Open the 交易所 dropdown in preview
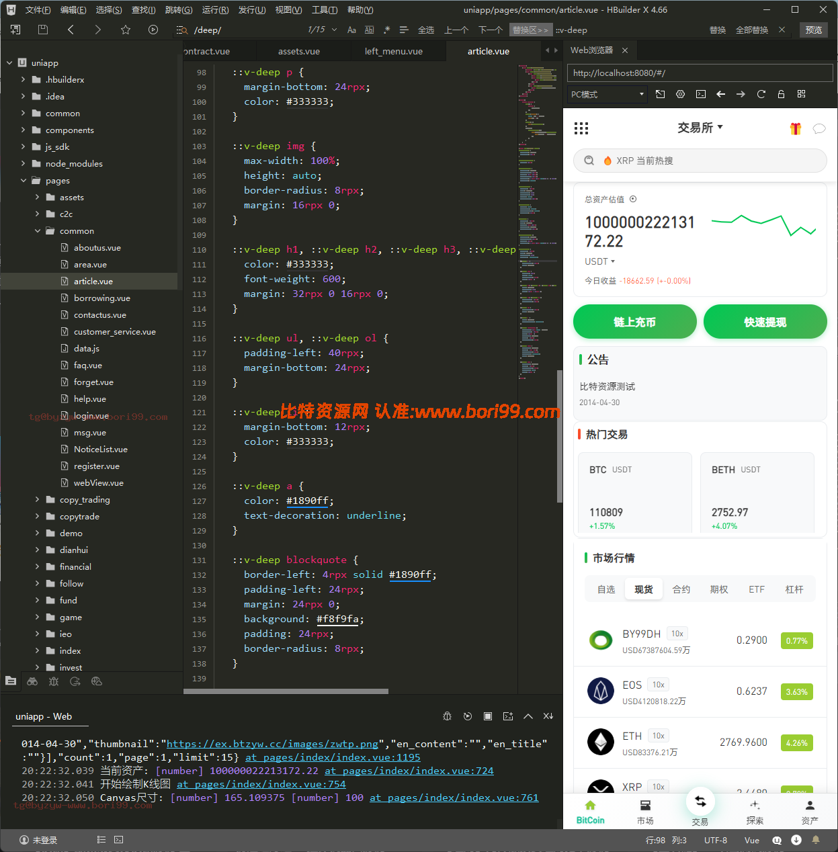This screenshot has height=852, width=838. (700, 128)
